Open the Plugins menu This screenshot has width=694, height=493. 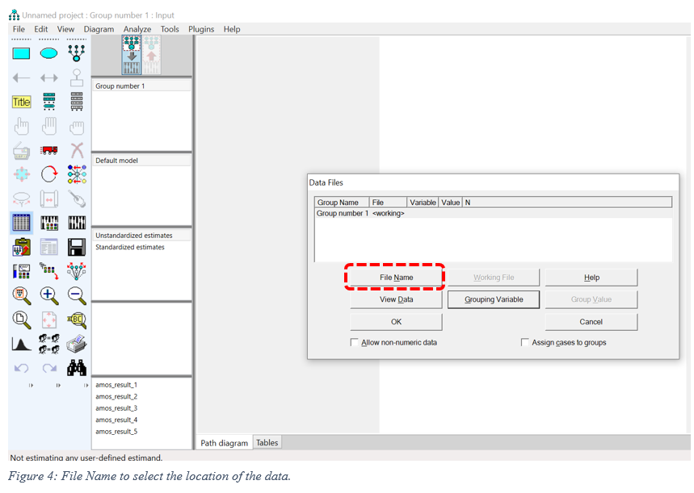(x=201, y=29)
